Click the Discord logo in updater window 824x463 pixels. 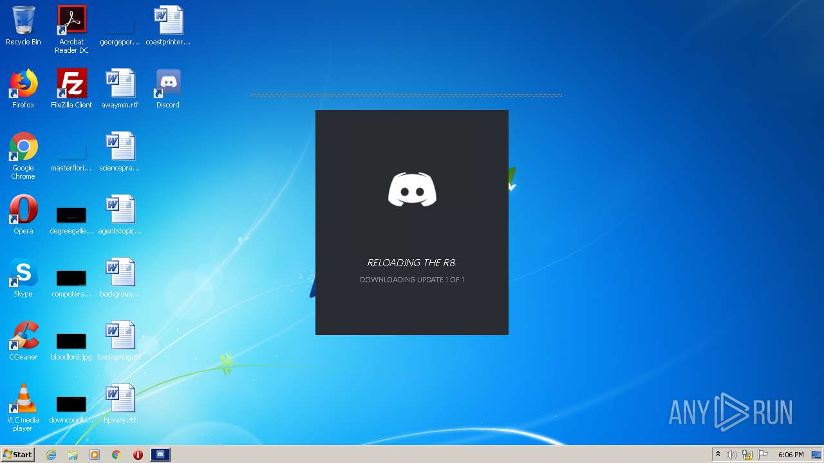coord(412,189)
